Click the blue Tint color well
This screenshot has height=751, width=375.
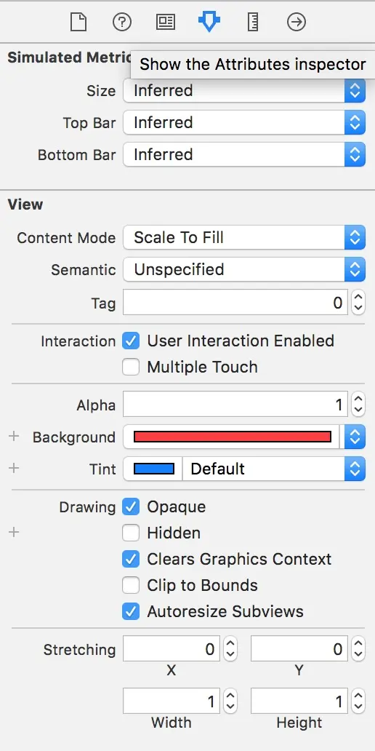(153, 469)
